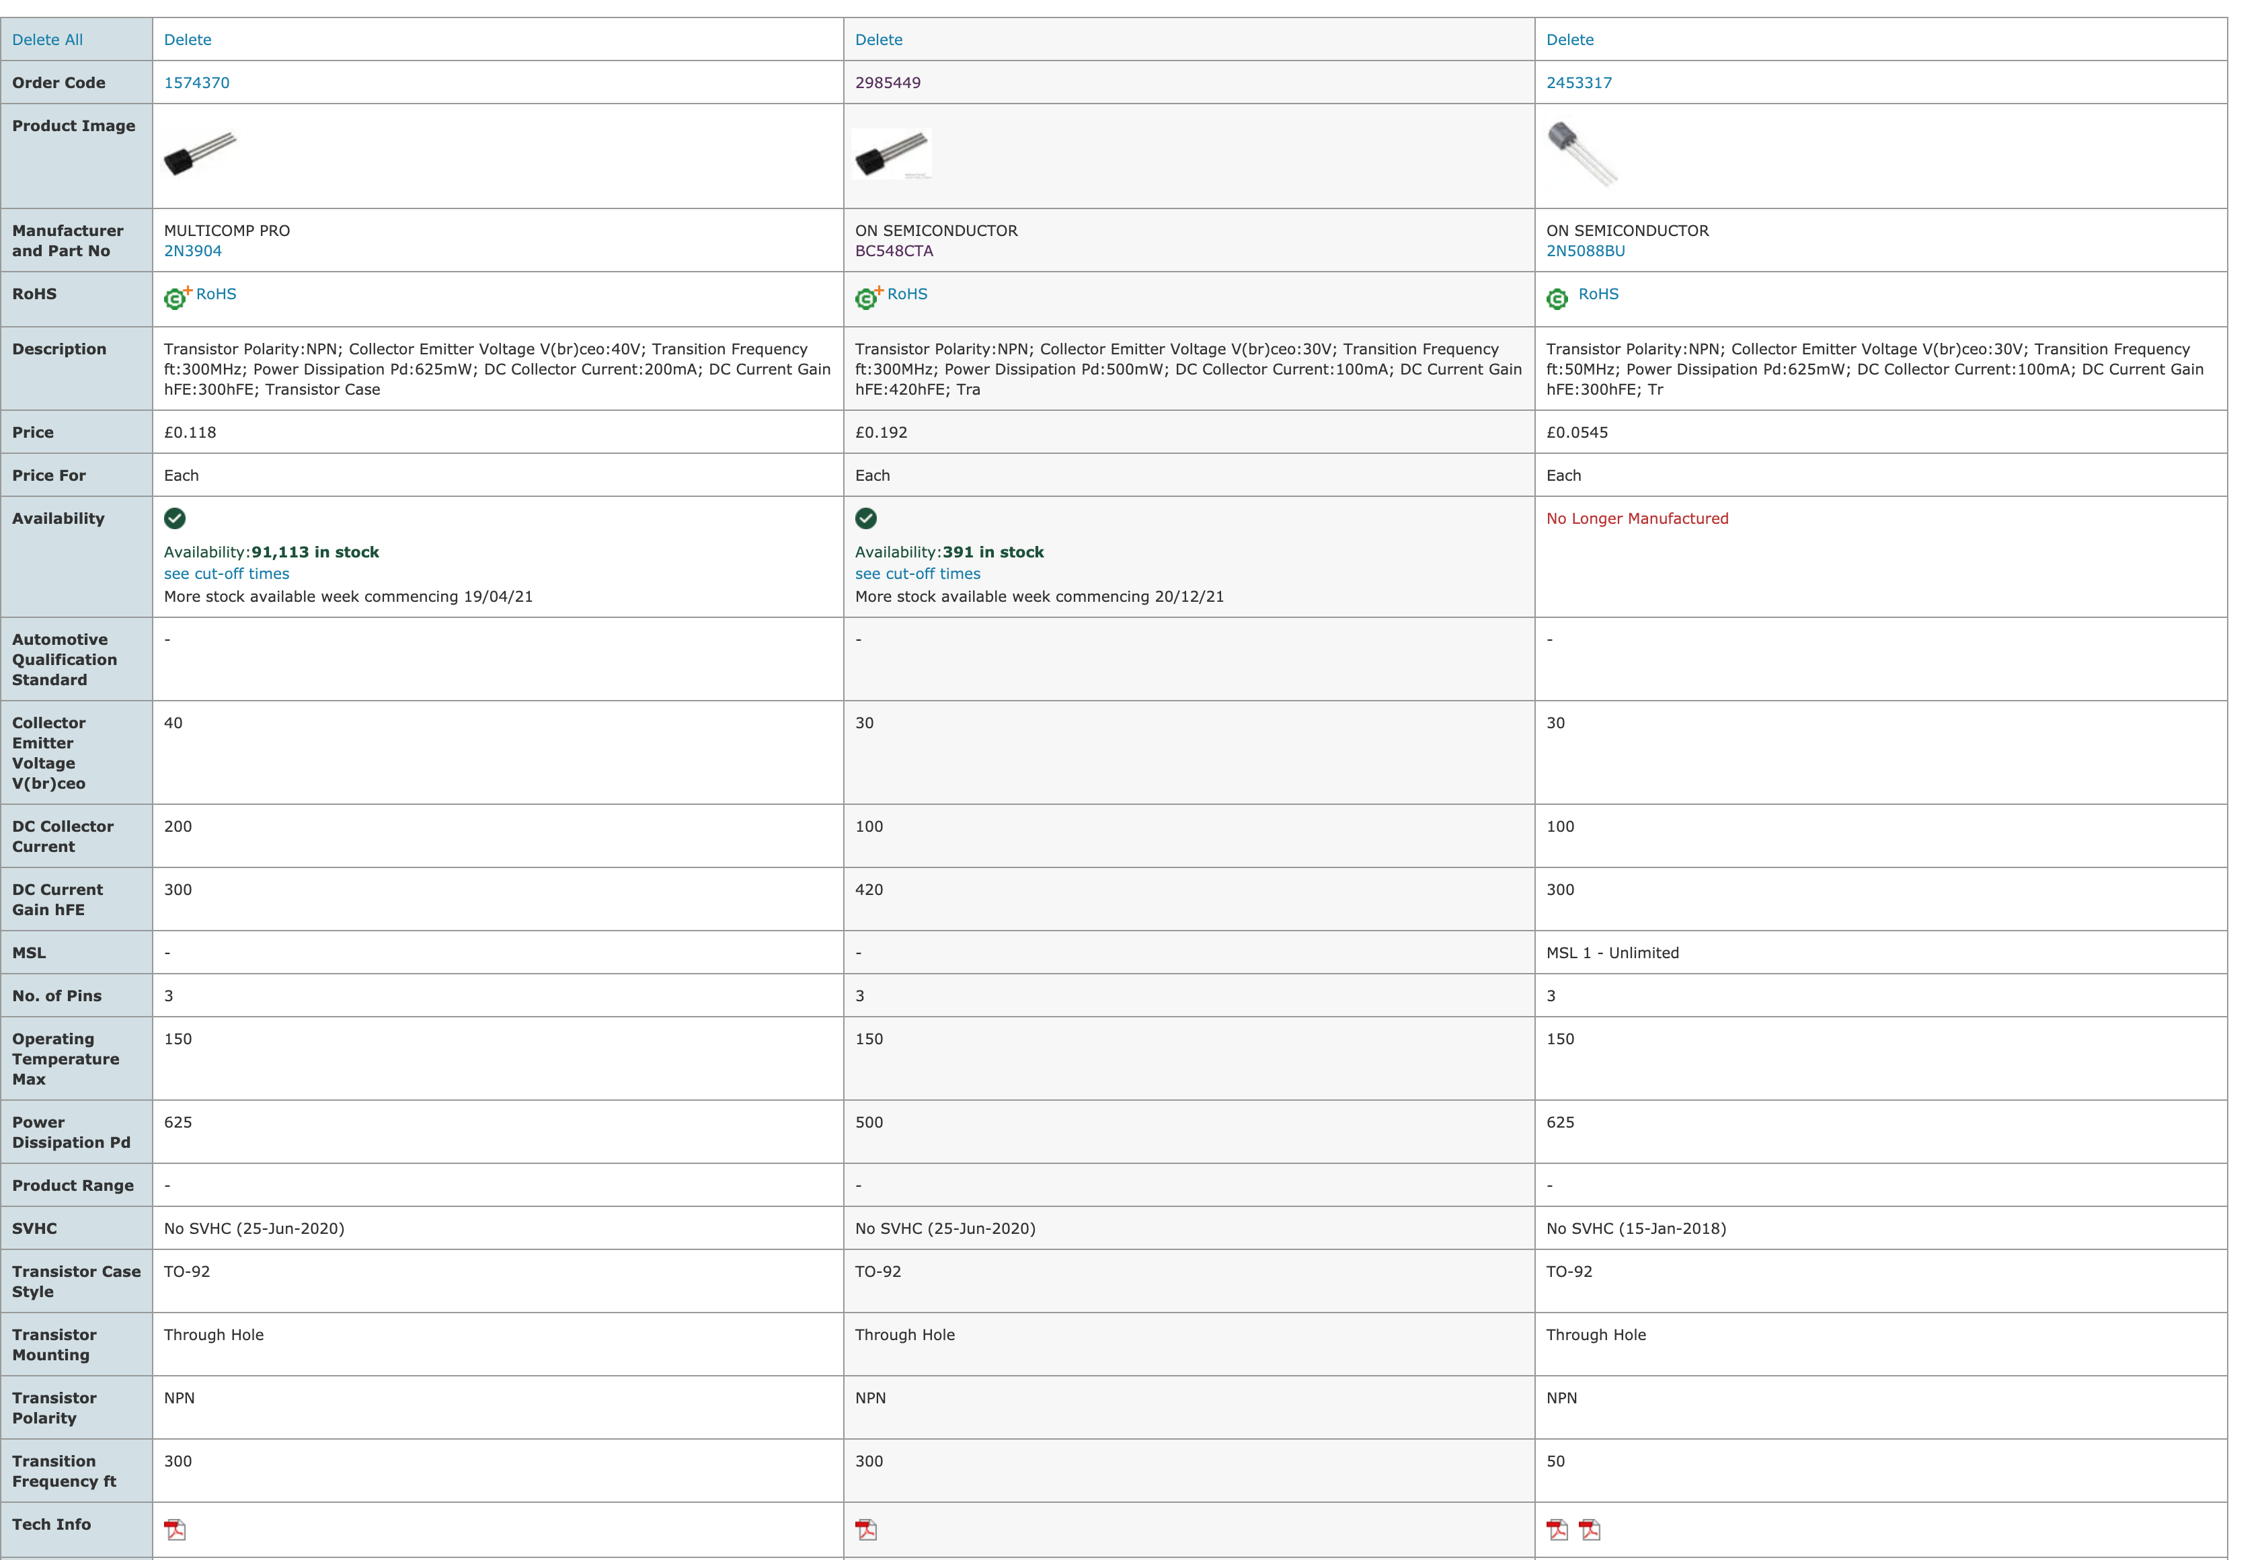
Task: Click No SVHC (15-Jan-2018) cell
Action: click(1881, 1228)
